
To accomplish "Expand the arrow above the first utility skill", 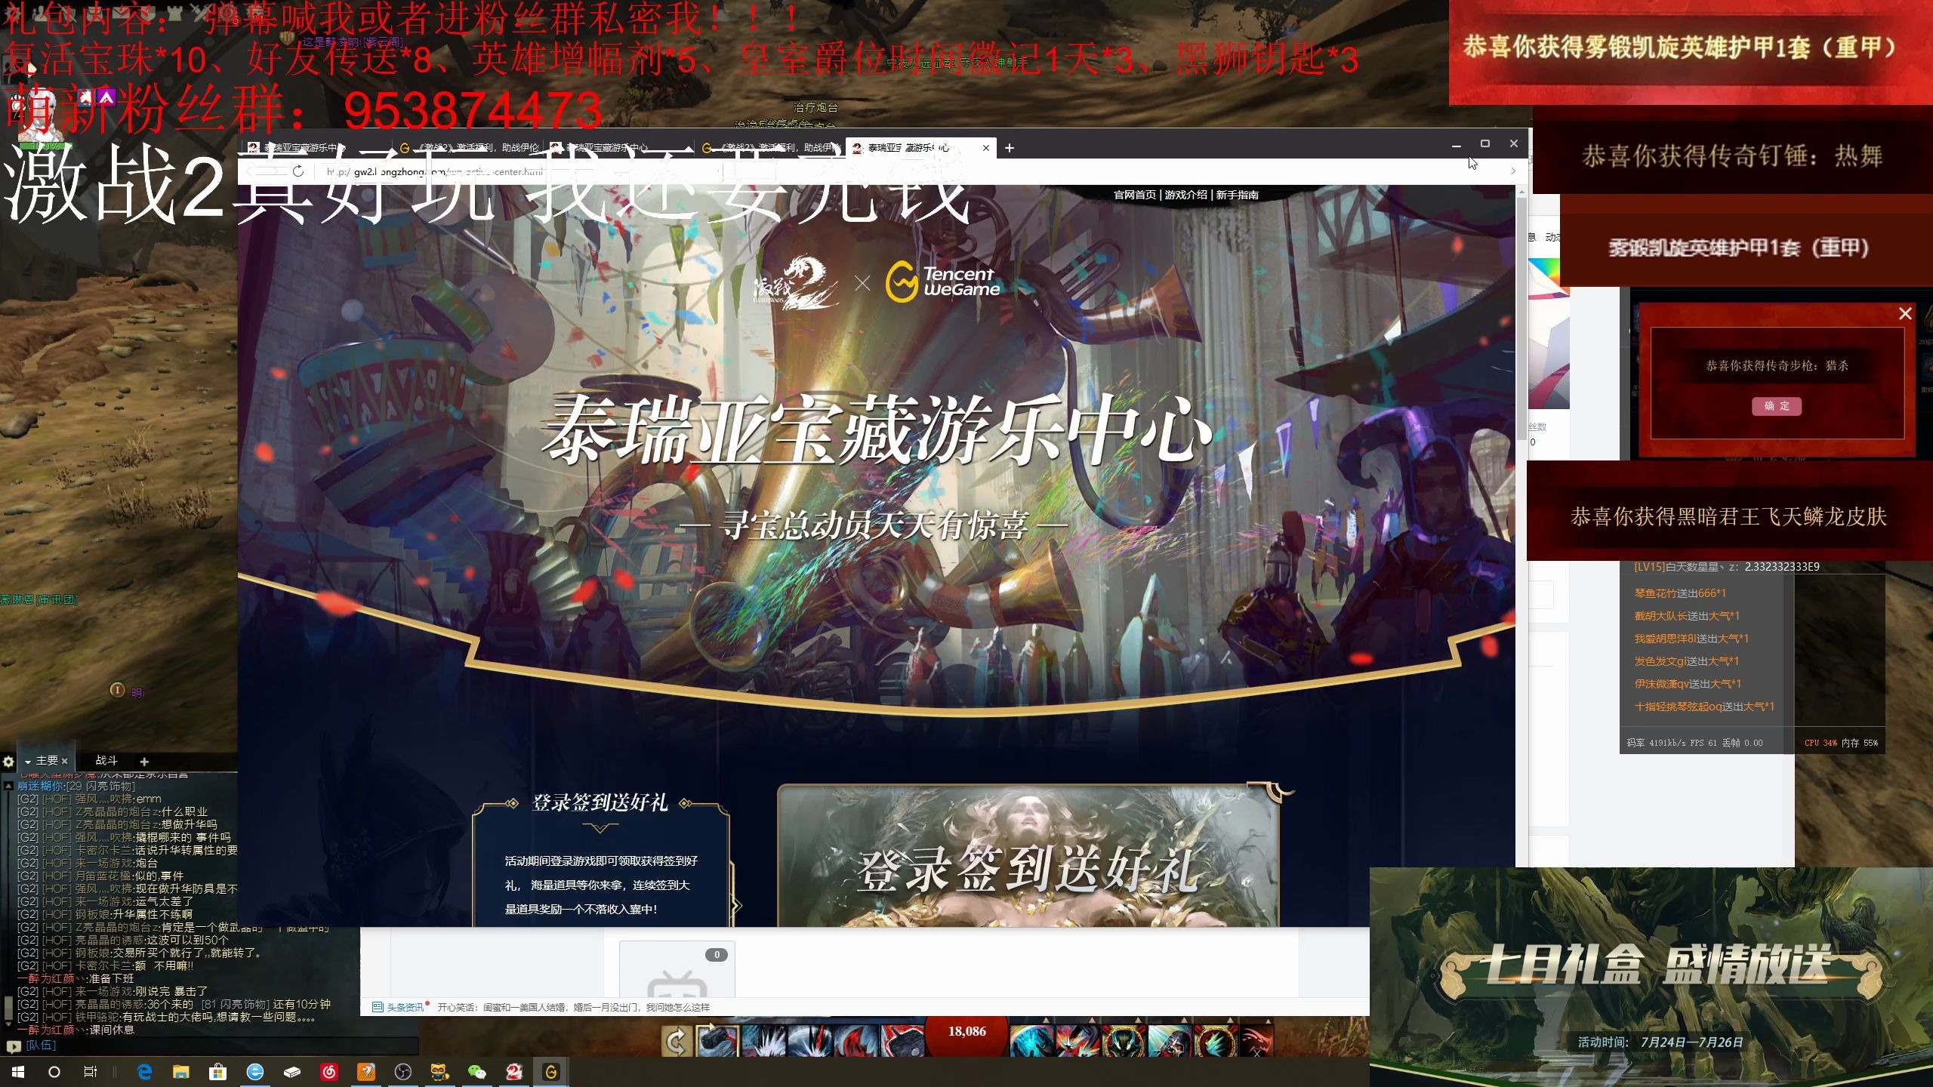I will [1091, 1019].
